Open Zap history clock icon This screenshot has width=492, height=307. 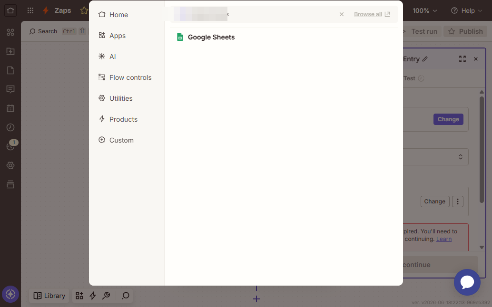point(10,127)
